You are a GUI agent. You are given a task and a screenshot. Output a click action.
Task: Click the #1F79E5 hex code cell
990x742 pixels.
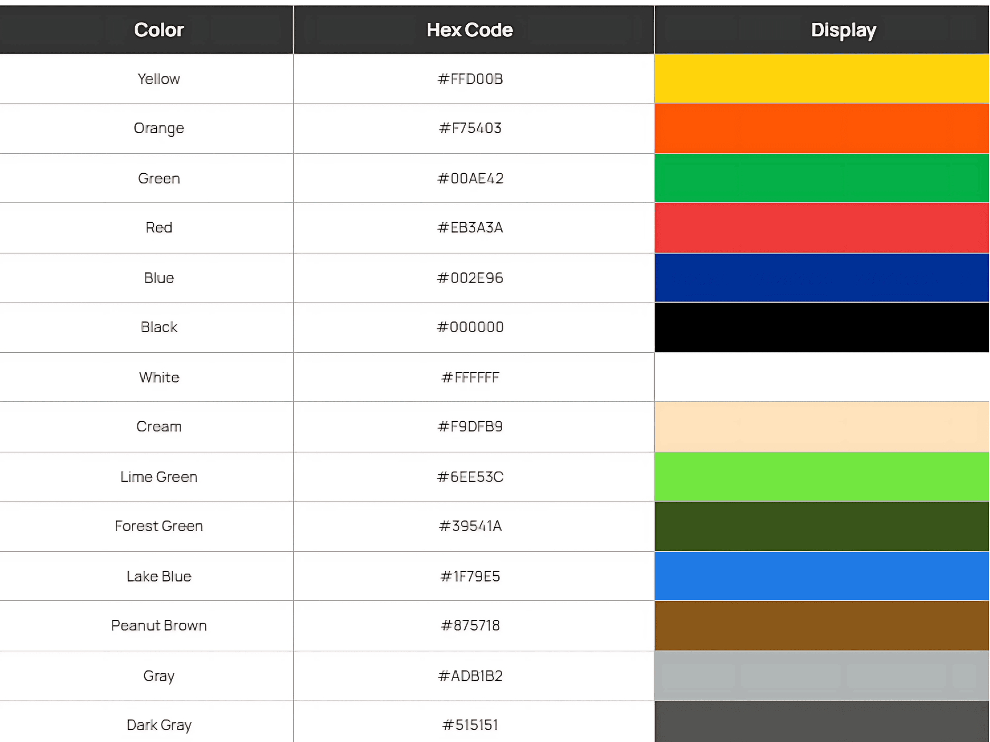(x=470, y=576)
